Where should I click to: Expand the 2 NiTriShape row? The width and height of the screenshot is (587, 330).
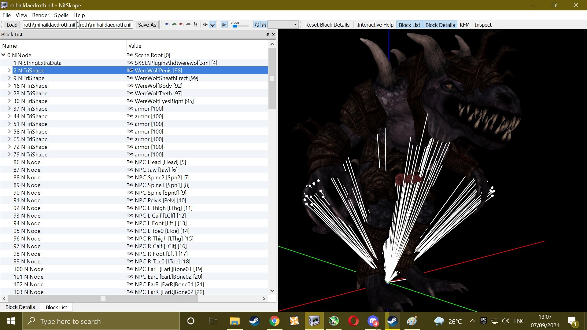9,70
